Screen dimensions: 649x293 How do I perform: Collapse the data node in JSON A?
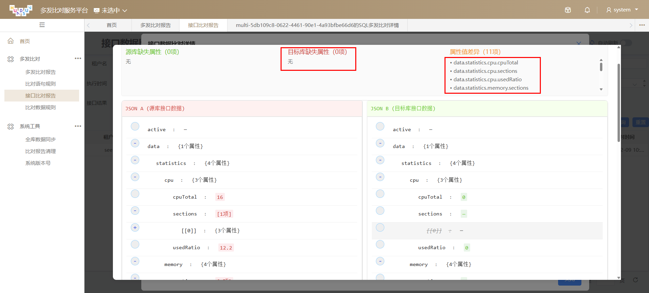pyautogui.click(x=135, y=143)
